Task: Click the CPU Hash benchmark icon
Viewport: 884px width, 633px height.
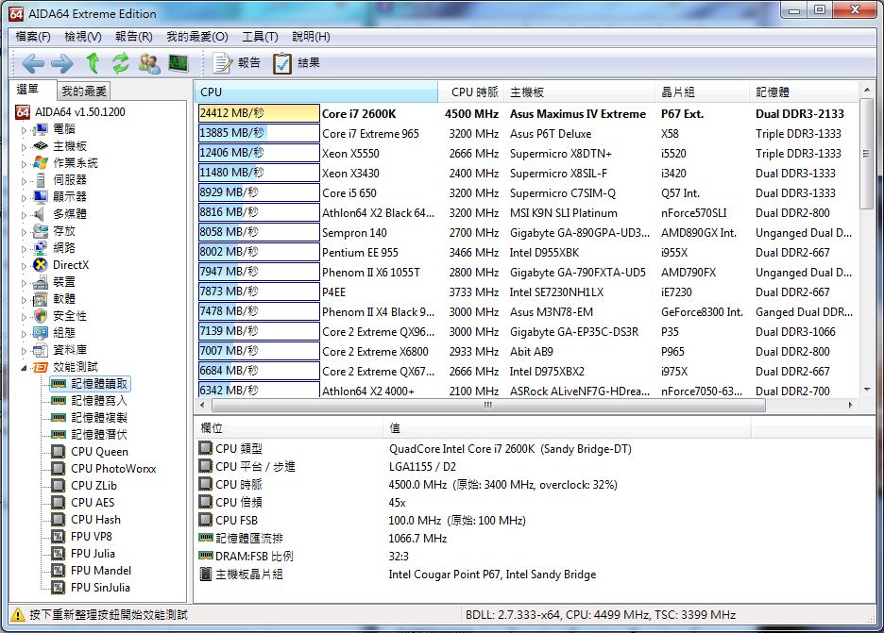Action: (x=58, y=519)
